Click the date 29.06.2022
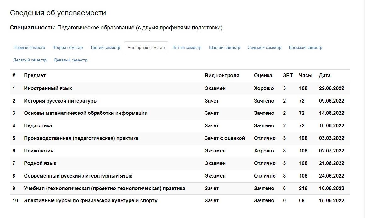365x218 pixels. pos(331,88)
